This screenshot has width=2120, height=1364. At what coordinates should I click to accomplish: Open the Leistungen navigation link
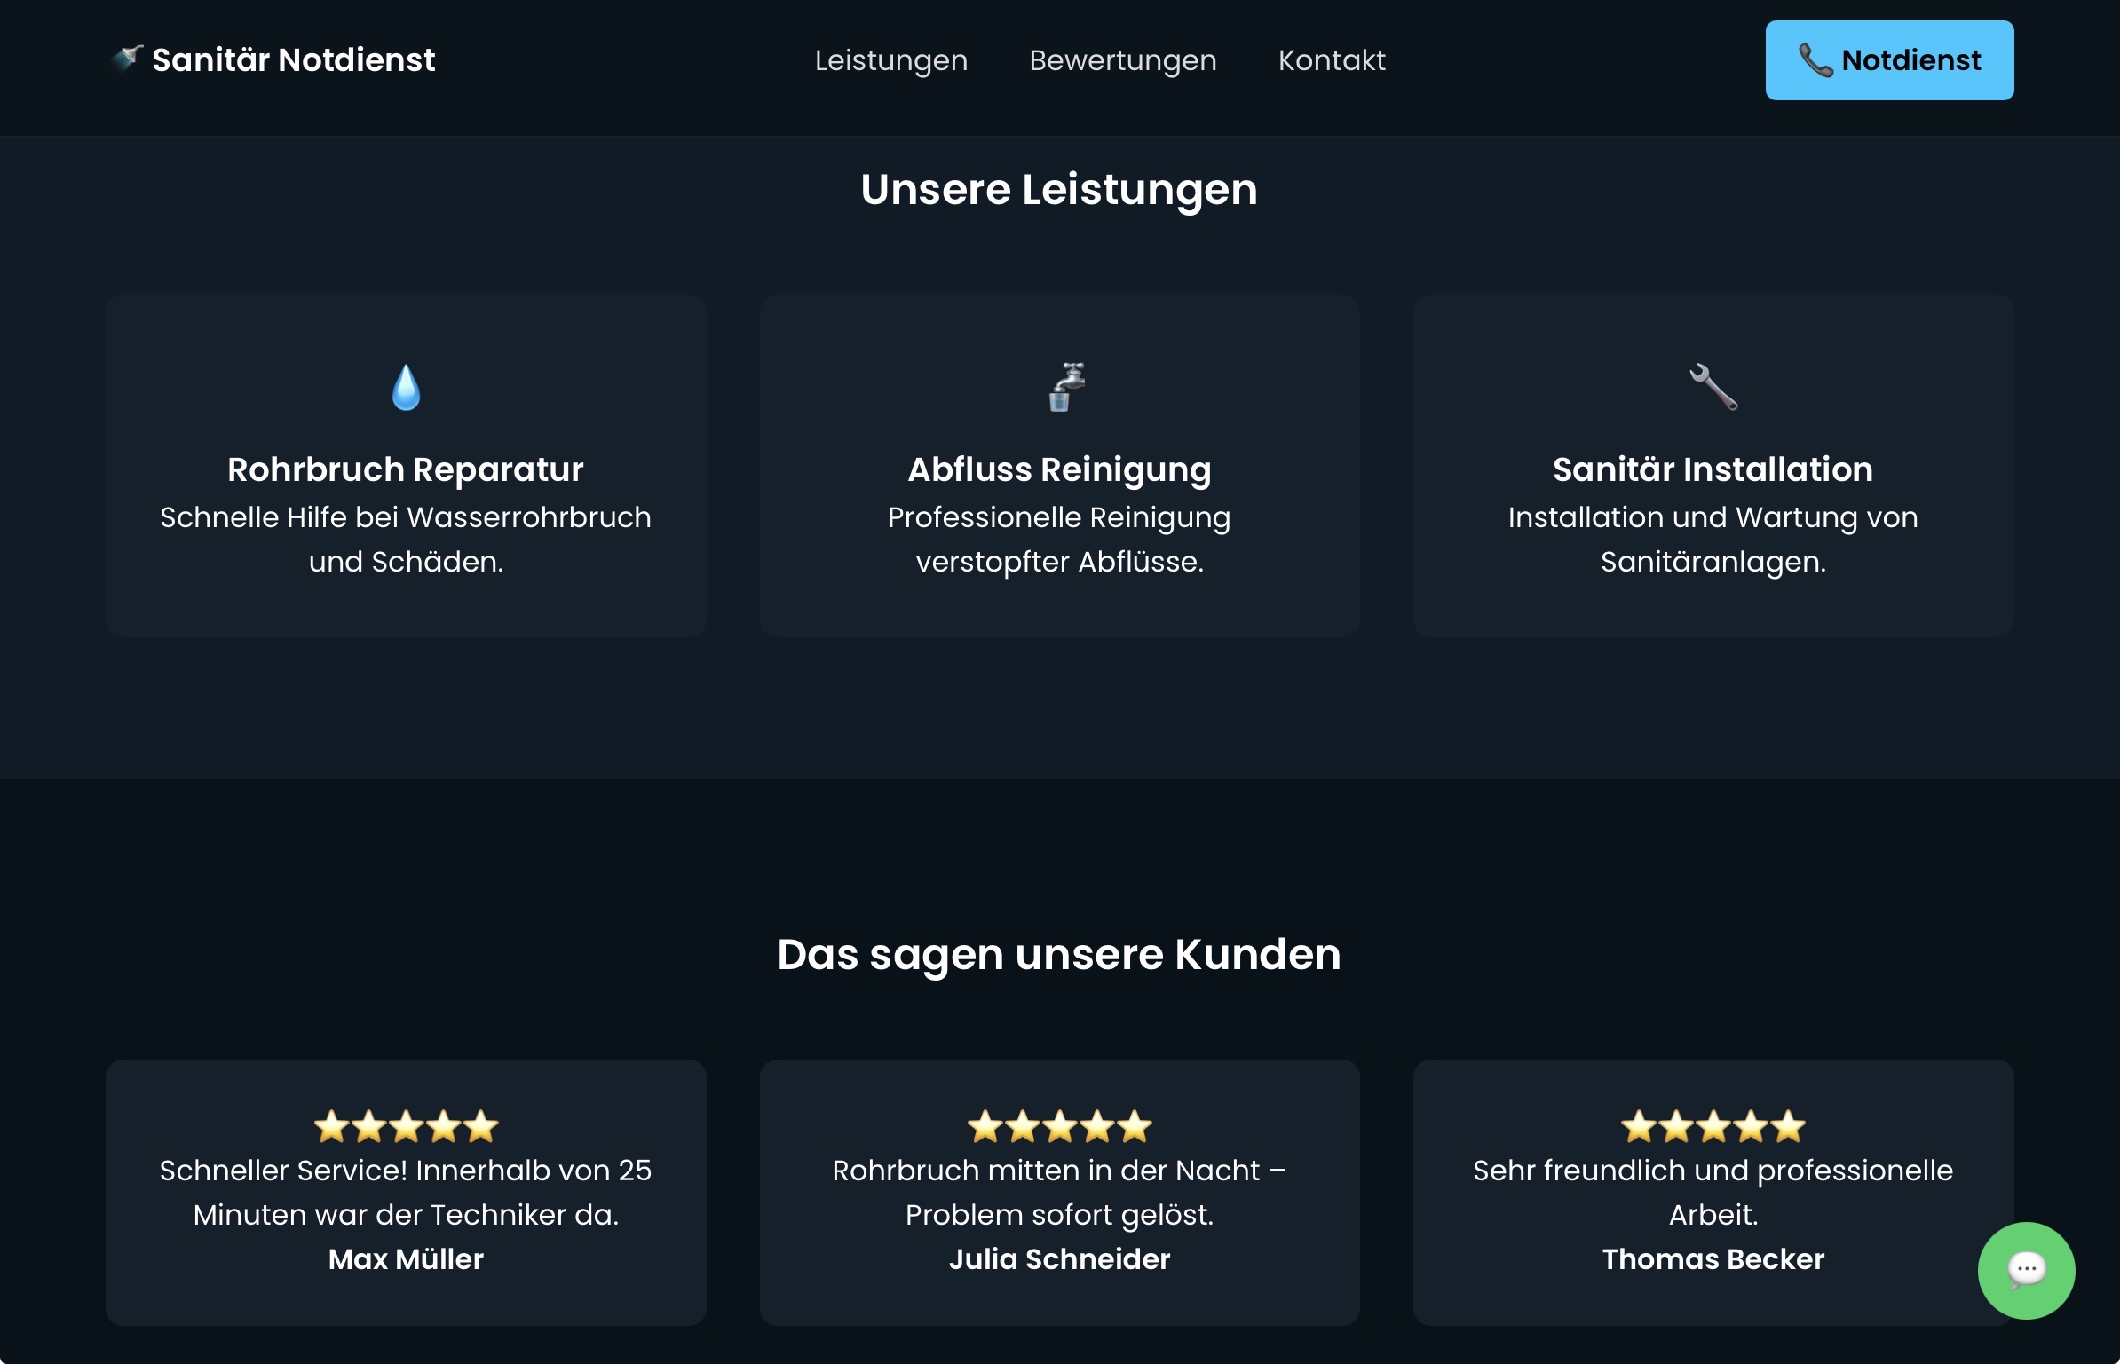click(890, 60)
